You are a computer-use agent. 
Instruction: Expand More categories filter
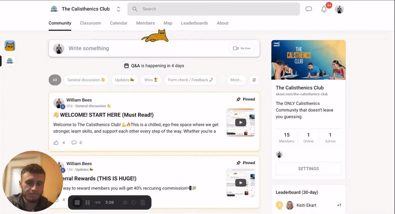click(236, 80)
